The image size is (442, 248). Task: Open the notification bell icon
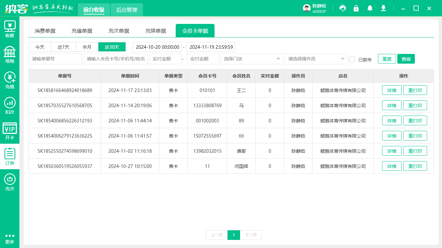(370, 8)
